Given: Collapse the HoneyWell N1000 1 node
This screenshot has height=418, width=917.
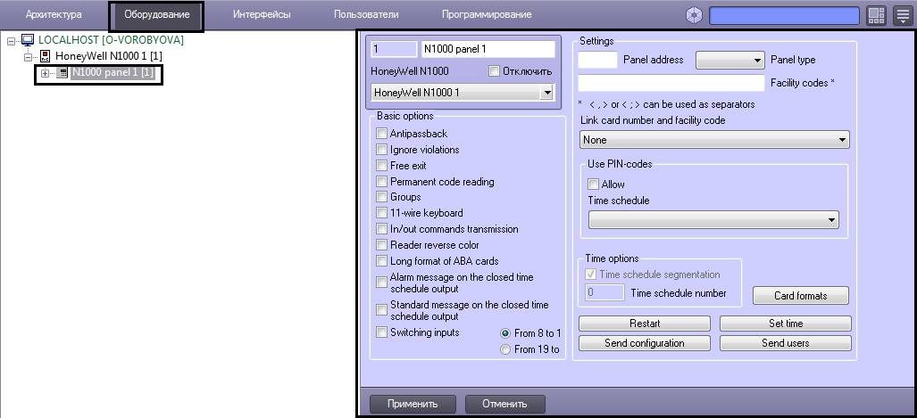Looking at the screenshot, I should coord(28,57).
